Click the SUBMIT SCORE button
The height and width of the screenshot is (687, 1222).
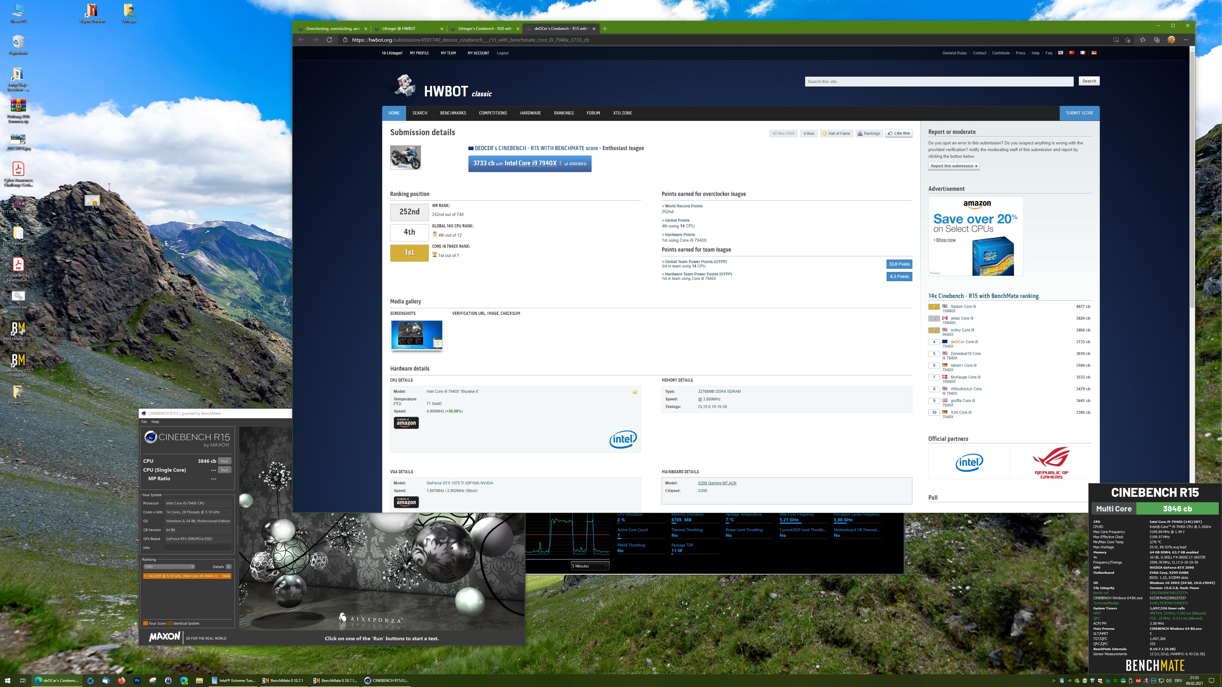1079,113
